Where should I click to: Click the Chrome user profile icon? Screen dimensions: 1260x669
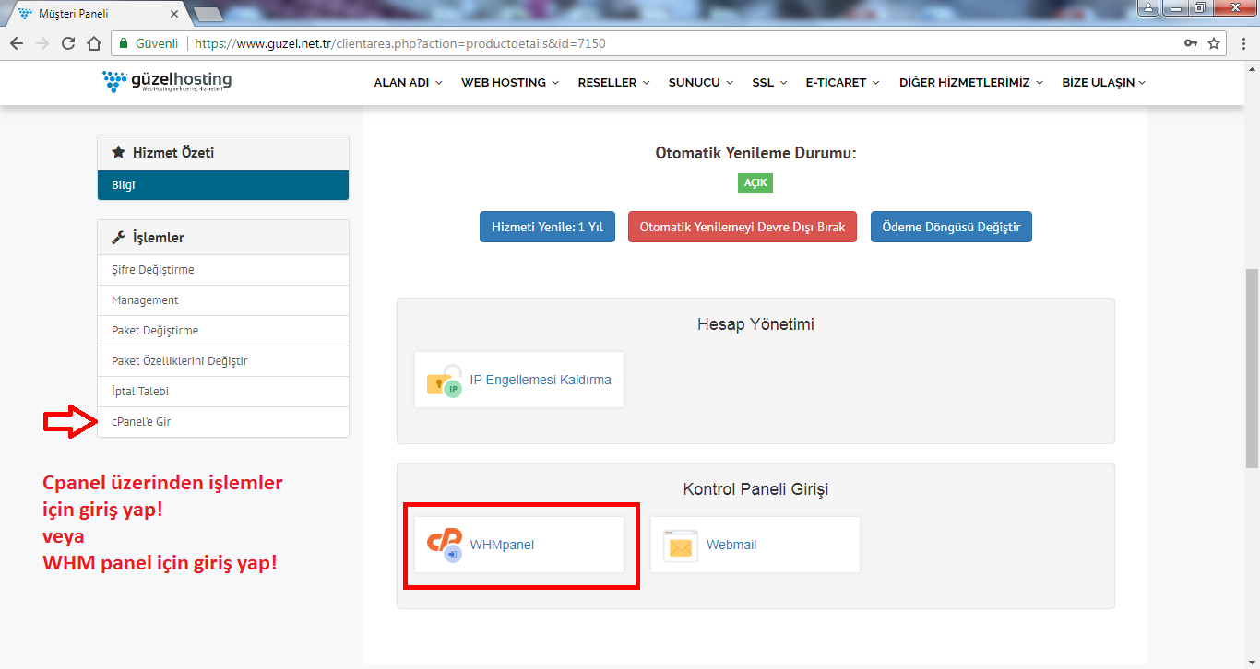coord(1148,7)
